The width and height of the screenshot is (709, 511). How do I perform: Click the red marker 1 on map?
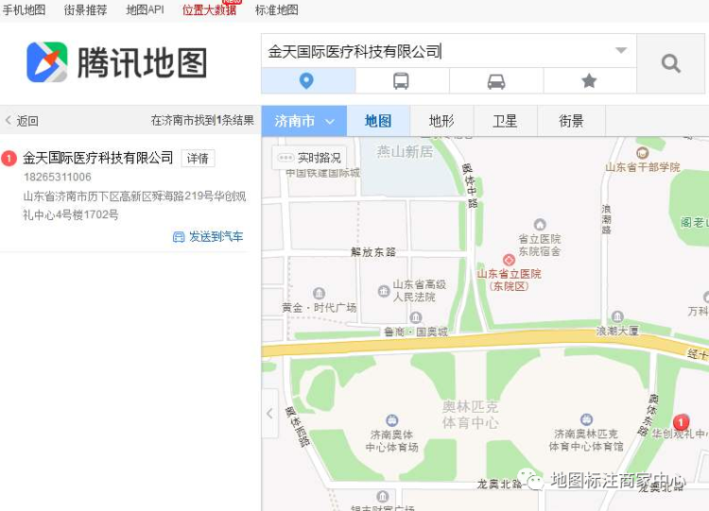click(681, 423)
